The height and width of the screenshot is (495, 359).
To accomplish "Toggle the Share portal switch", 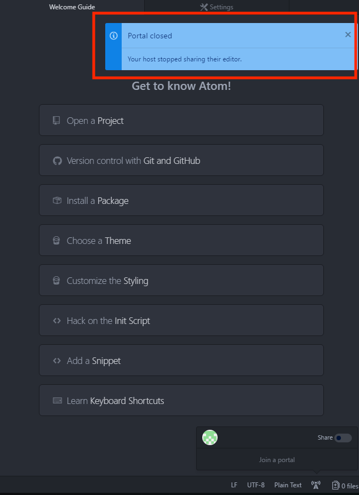I will tap(343, 437).
